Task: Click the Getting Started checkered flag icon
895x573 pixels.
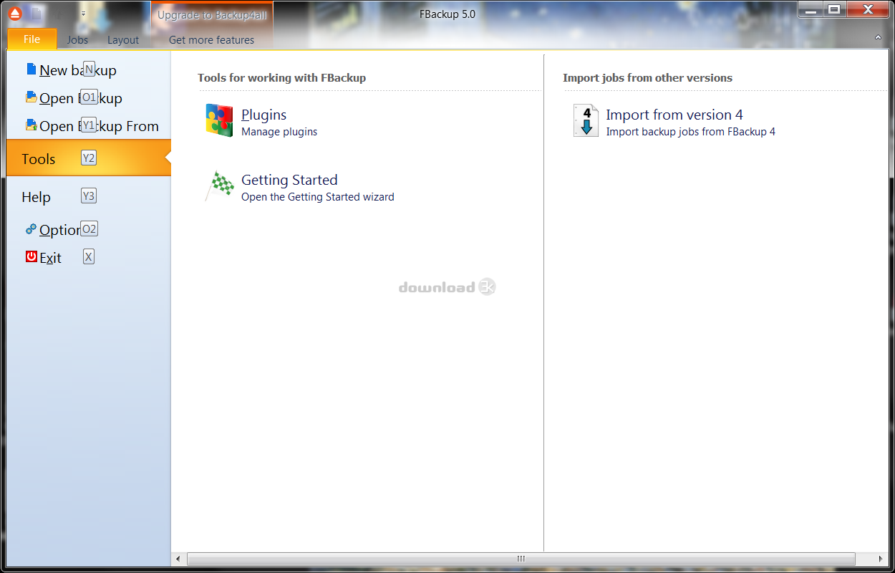Action: (219, 186)
